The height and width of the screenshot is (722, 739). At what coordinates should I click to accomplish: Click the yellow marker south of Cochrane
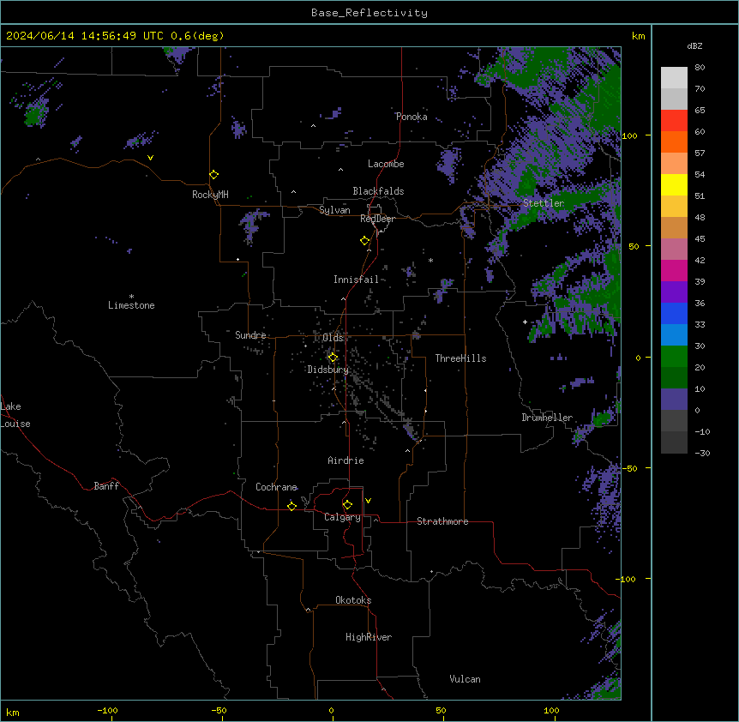291,506
